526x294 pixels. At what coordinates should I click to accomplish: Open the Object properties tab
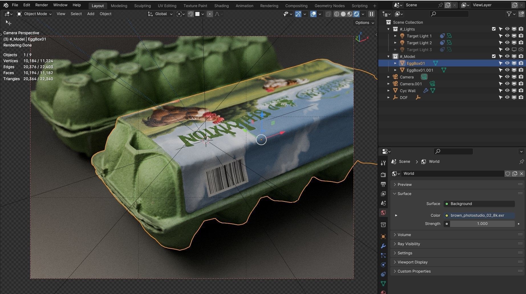(x=383, y=236)
